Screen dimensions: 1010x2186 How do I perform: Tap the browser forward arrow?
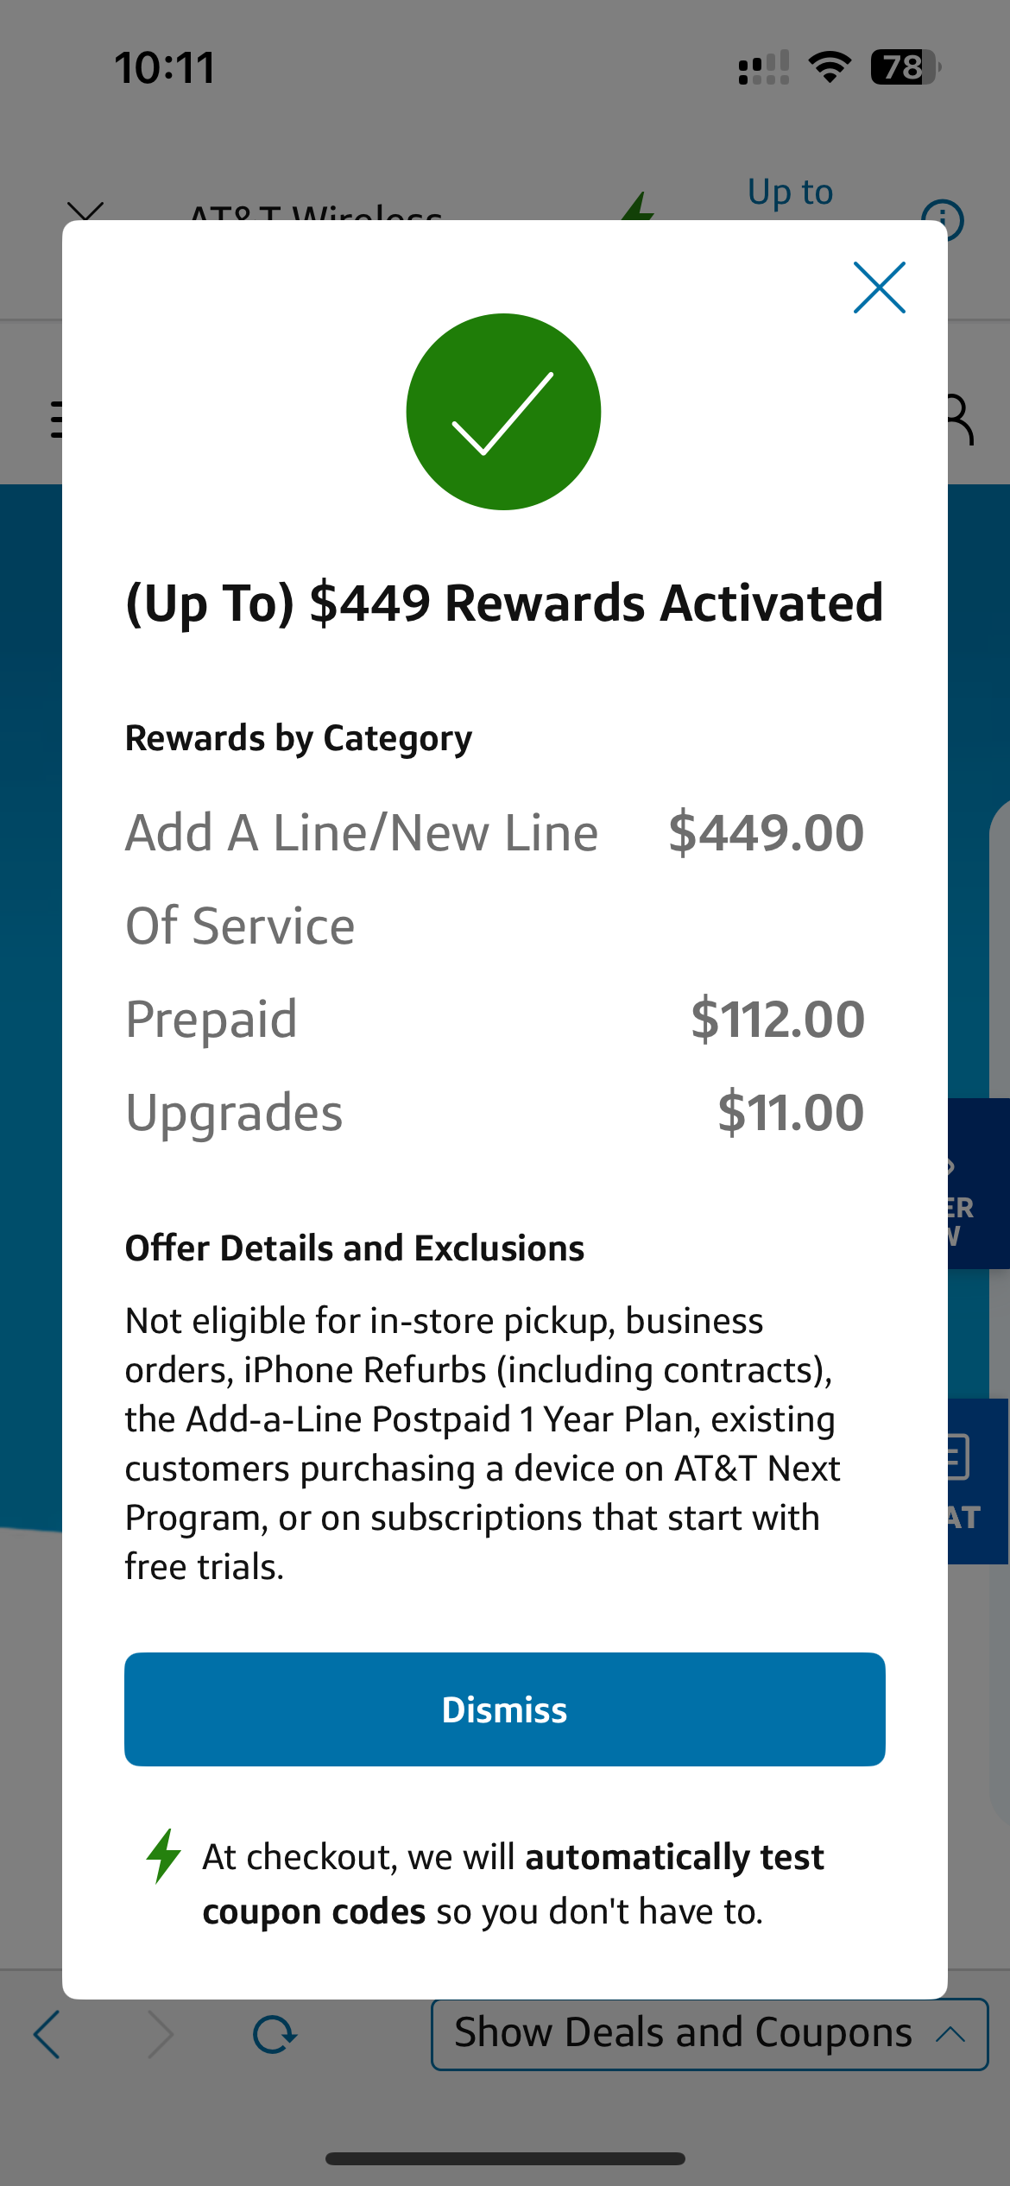[x=161, y=2034]
